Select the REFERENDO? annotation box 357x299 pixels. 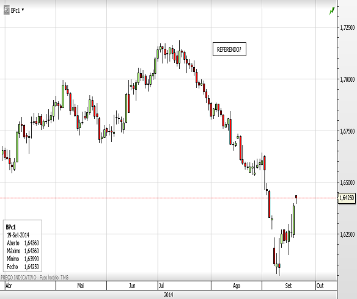click(x=229, y=49)
